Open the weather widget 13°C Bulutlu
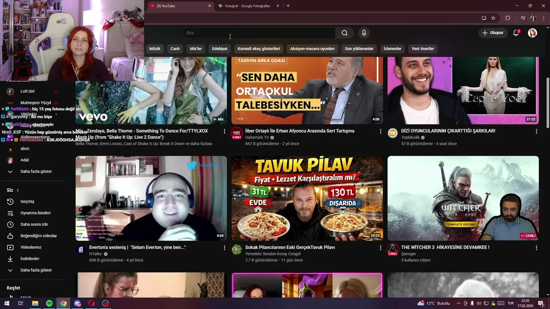The width and height of the screenshot is (550, 309). (433, 303)
